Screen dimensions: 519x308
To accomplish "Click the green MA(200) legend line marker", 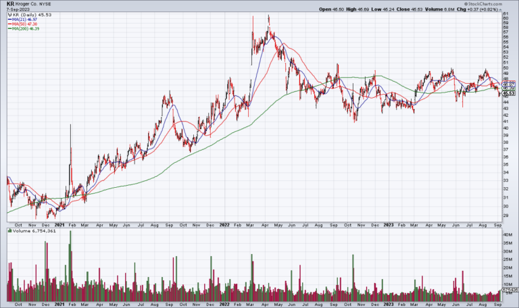I will (x=9, y=29).
